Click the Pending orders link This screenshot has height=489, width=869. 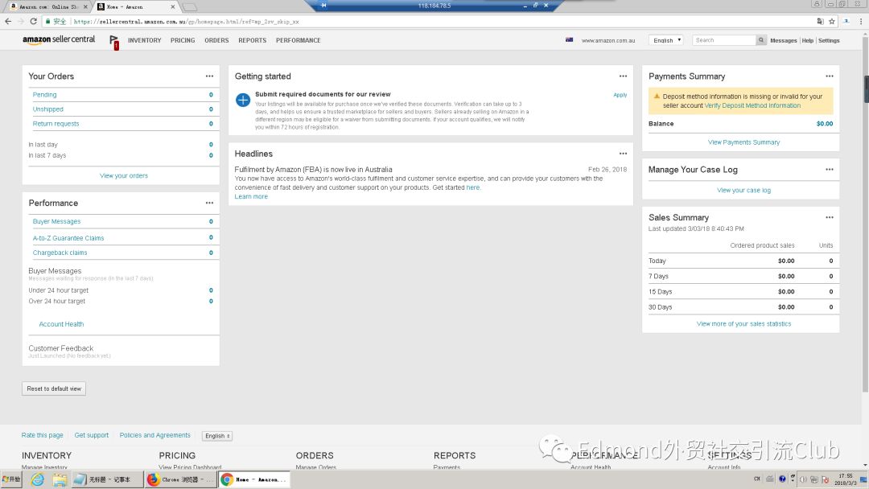[x=44, y=95]
